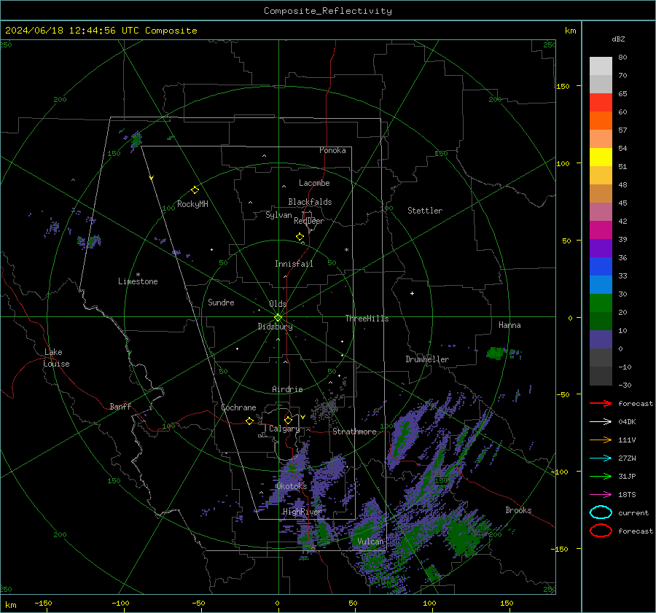Screen dimensions: 656x613
Task: Click the red forecast arrow in legend
Action: click(601, 403)
